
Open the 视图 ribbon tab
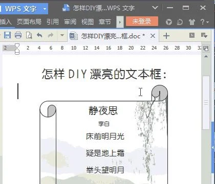pos(88,21)
